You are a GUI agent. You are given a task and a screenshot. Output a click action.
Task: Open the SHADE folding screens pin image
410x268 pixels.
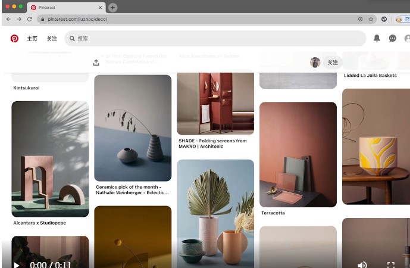(x=215, y=104)
